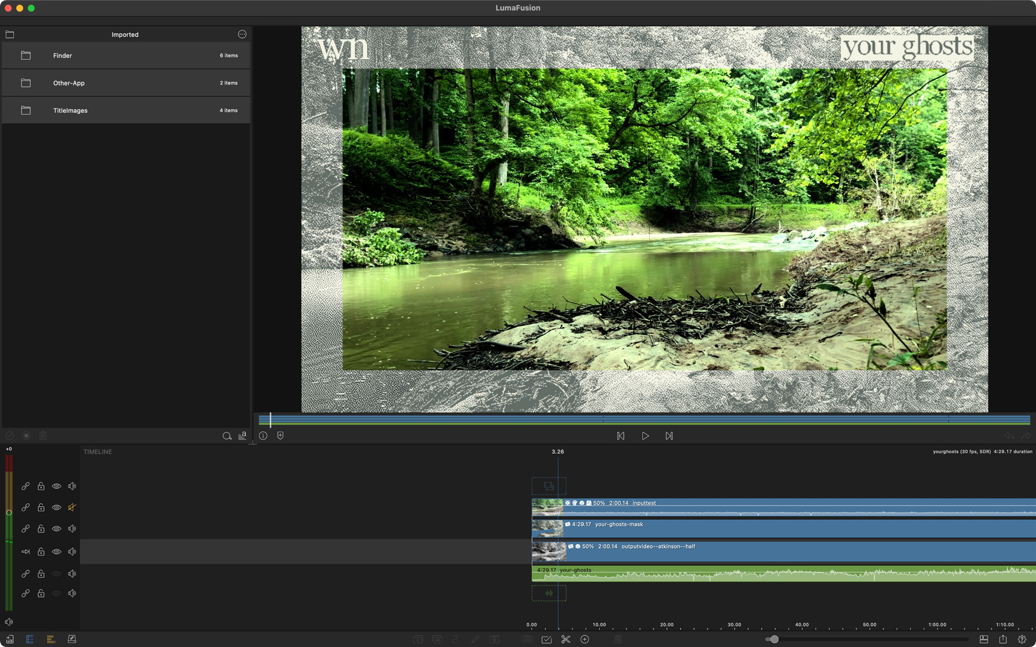Screen dimensions: 1036x647
Task: Click the library source folder icon top-left
Action: (x=10, y=35)
